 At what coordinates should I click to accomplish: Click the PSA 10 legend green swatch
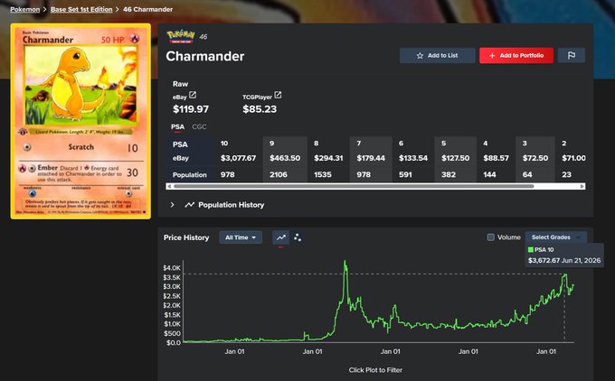tap(531, 249)
